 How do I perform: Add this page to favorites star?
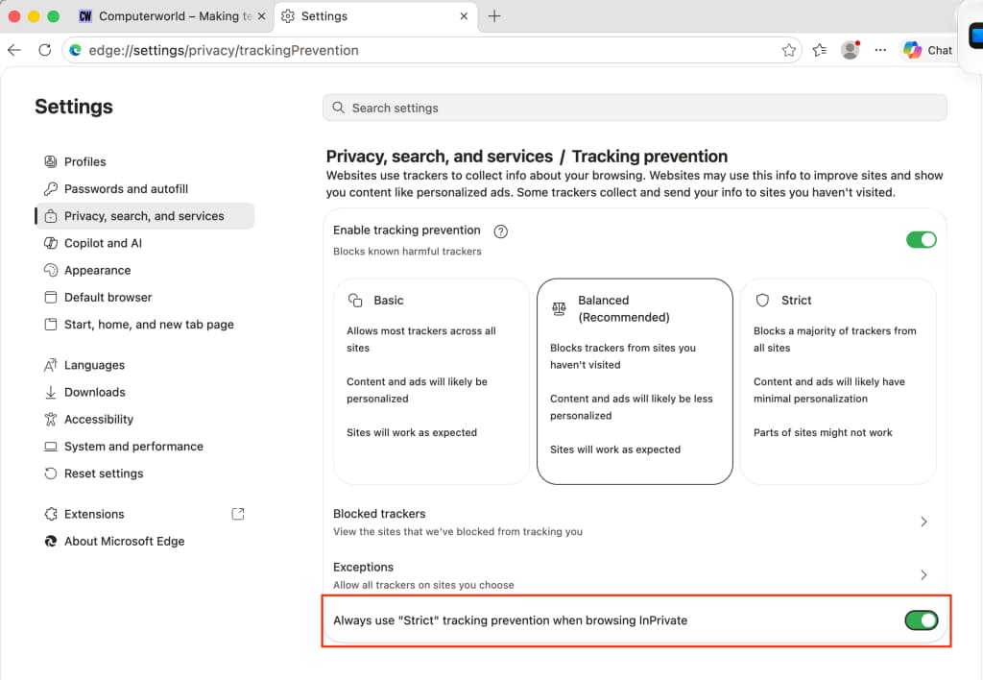point(789,50)
